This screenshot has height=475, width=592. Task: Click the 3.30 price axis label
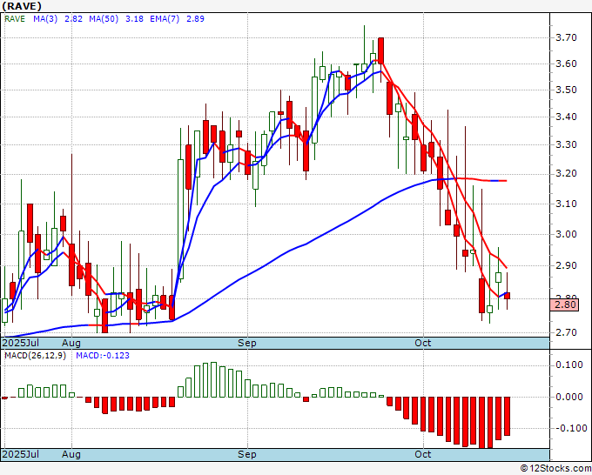(x=567, y=144)
